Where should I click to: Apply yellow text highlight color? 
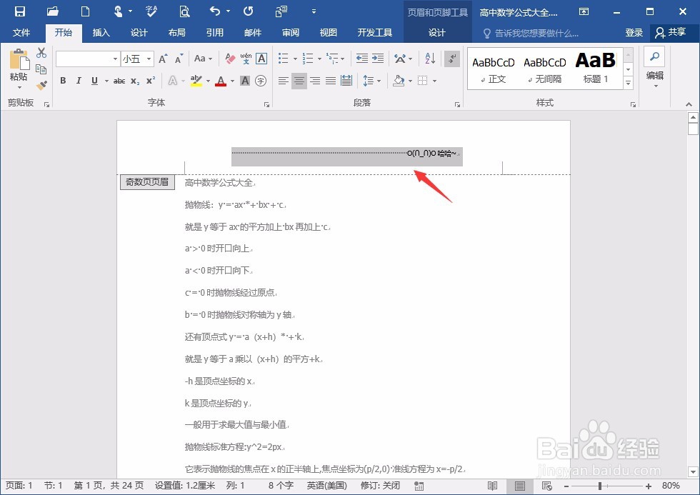[x=196, y=81]
